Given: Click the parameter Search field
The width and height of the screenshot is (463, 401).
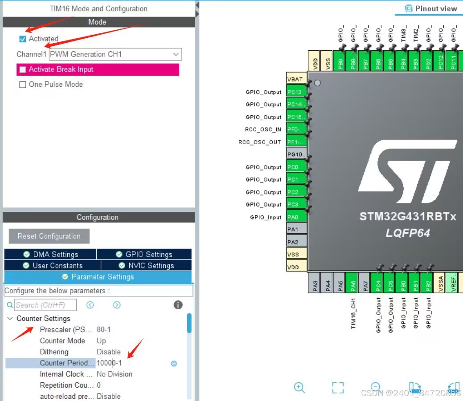Looking at the screenshot, I should pos(45,305).
